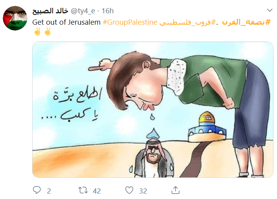This screenshot has height=199, width=277.
Task: Open the share tweet upload icon
Action: pos(176,190)
